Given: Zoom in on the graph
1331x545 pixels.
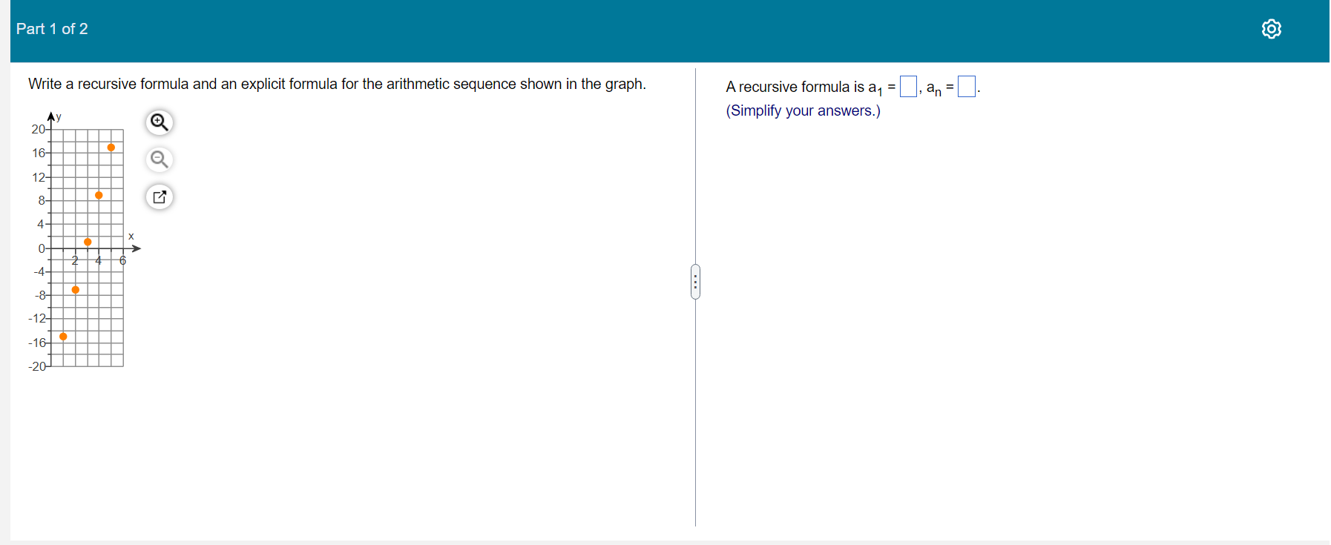Looking at the screenshot, I should 159,122.
